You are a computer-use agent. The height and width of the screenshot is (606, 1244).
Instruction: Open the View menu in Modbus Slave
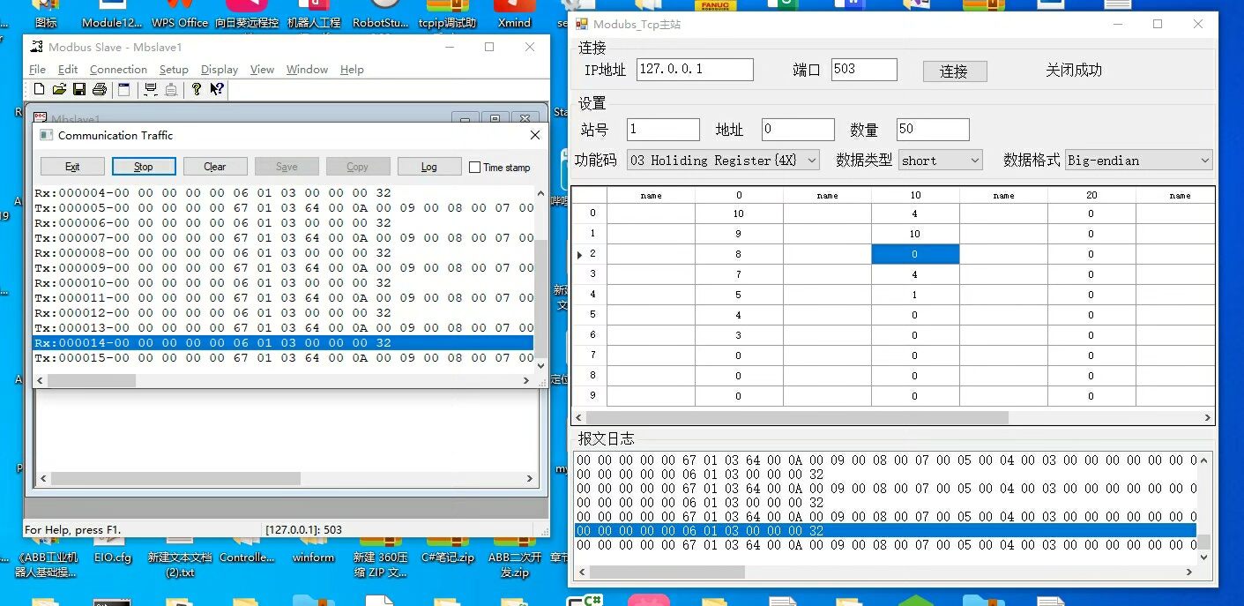pyautogui.click(x=262, y=70)
